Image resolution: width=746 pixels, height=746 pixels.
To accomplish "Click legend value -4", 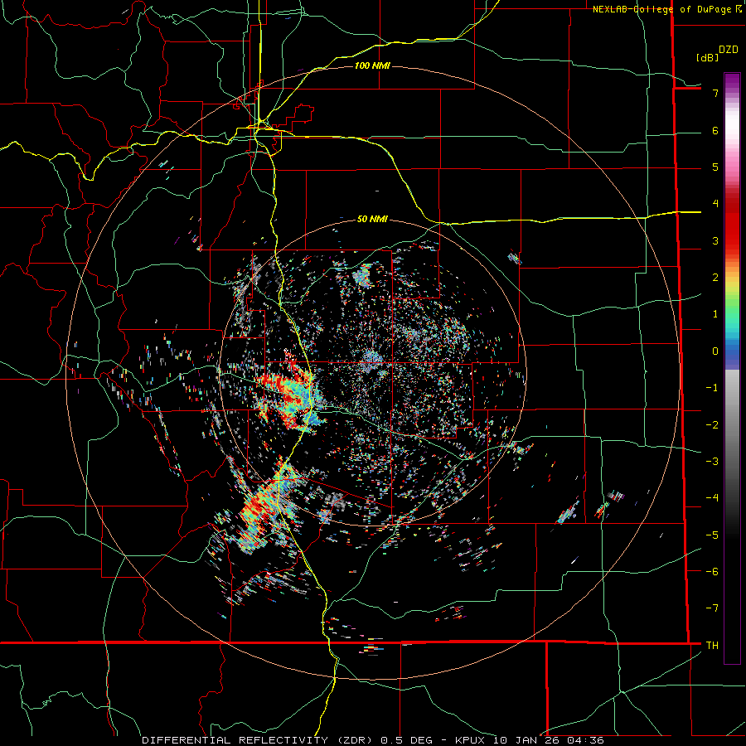I will pyautogui.click(x=712, y=498).
